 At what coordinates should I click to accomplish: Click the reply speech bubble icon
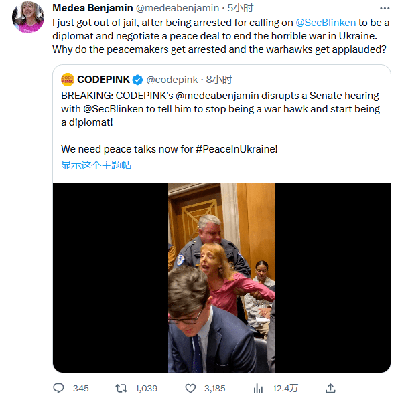pyautogui.click(x=58, y=388)
